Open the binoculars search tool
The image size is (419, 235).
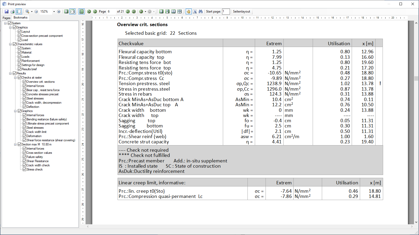(201, 11)
